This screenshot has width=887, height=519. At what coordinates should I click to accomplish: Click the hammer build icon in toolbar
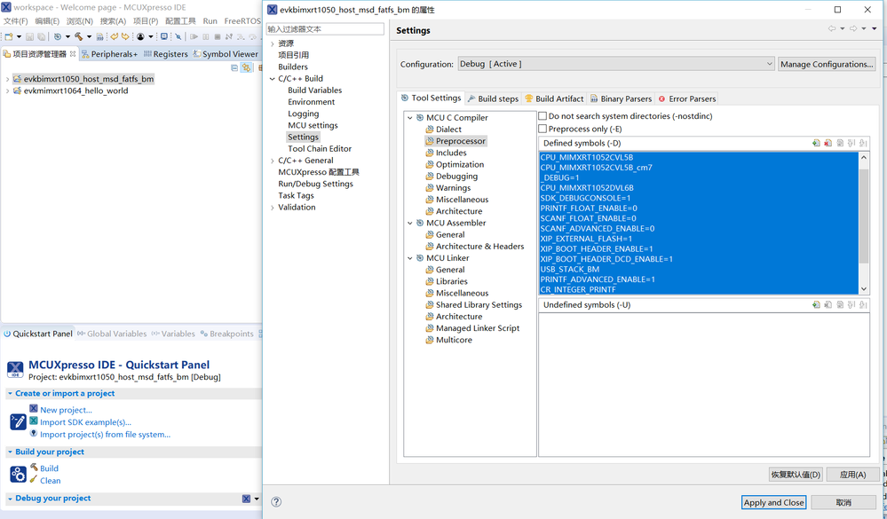coord(79,36)
